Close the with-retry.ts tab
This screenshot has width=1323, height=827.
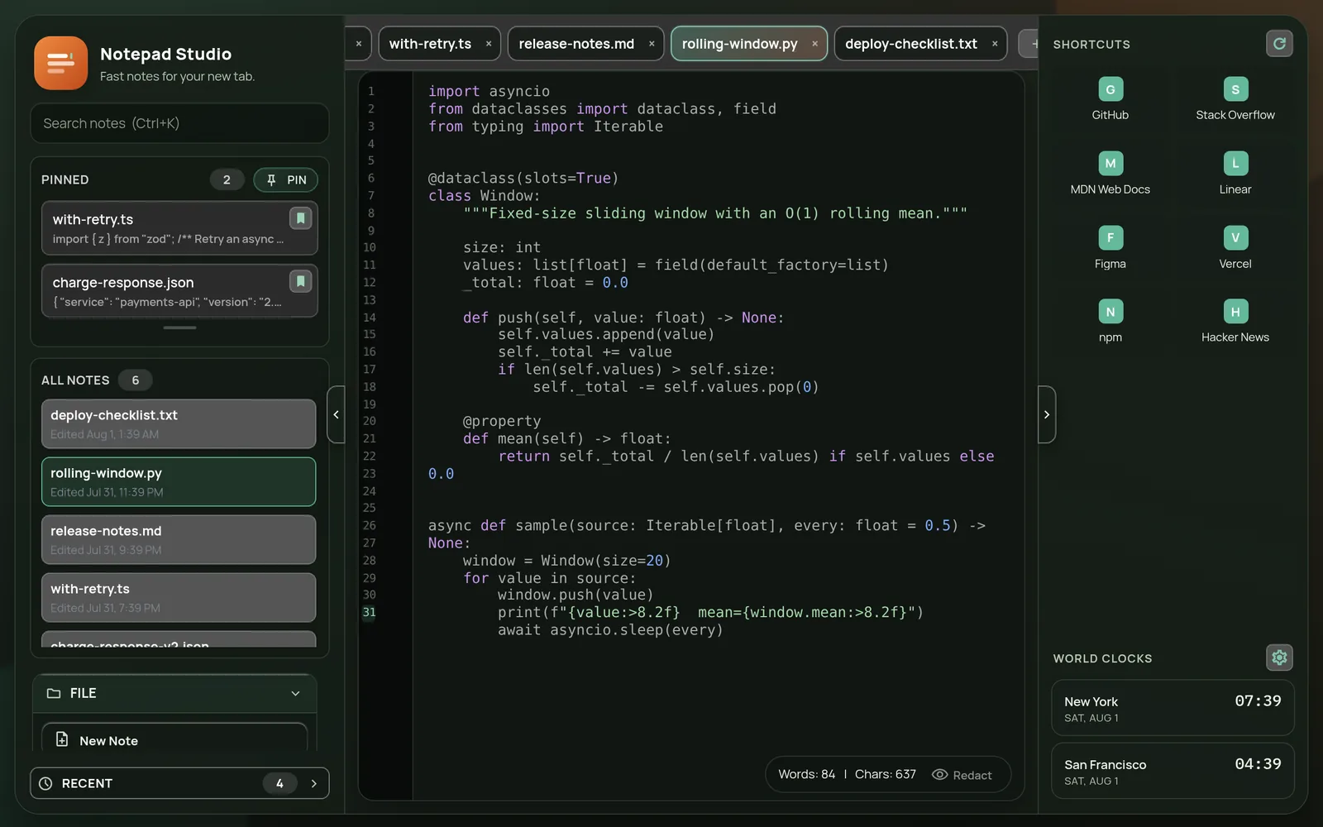click(x=489, y=44)
